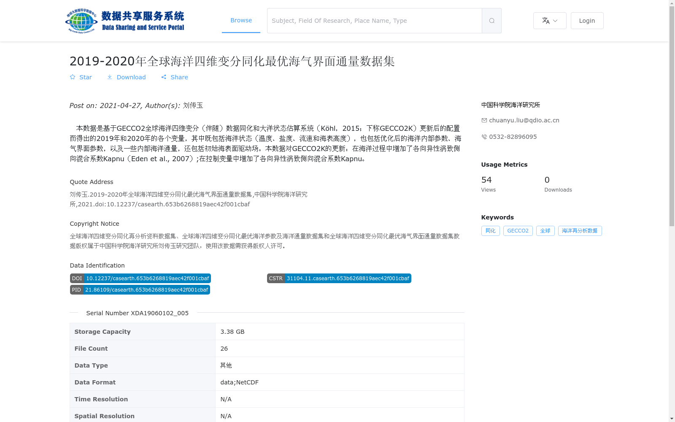675x422 pixels.
Task: Select the 全球 keyword tag
Action: coord(545,231)
